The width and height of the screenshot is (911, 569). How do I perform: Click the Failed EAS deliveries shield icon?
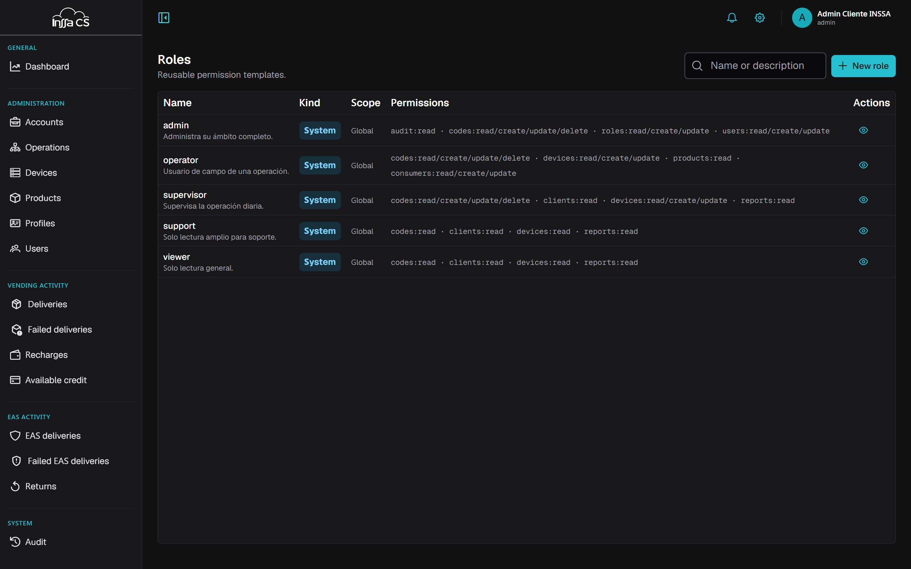coord(16,461)
